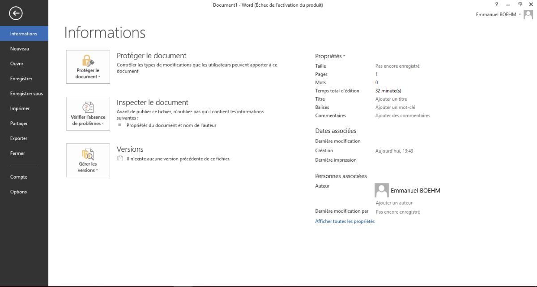Click the Ajouter des commentaires field

(x=403, y=116)
